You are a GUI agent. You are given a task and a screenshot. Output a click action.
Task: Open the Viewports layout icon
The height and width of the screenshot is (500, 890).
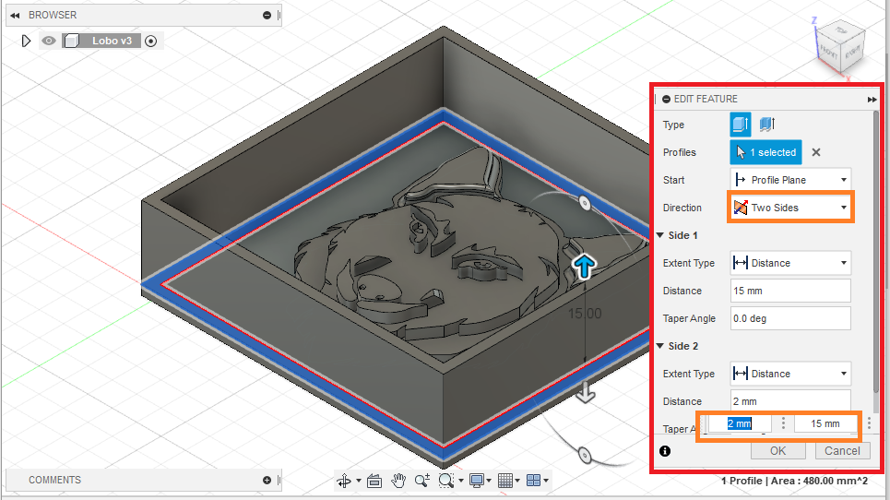tap(534, 481)
